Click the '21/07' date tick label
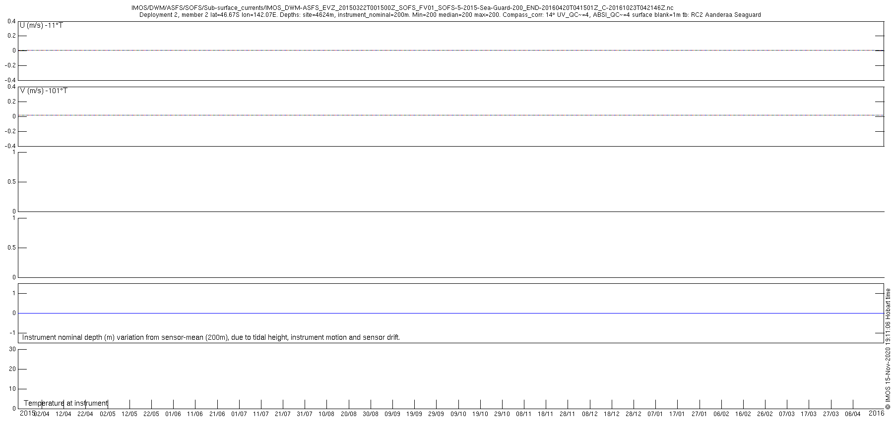The image size is (893, 421). click(x=283, y=414)
